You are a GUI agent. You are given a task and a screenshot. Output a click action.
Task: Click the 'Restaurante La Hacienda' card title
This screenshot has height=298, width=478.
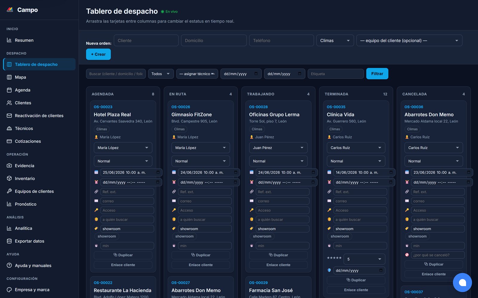(122, 290)
